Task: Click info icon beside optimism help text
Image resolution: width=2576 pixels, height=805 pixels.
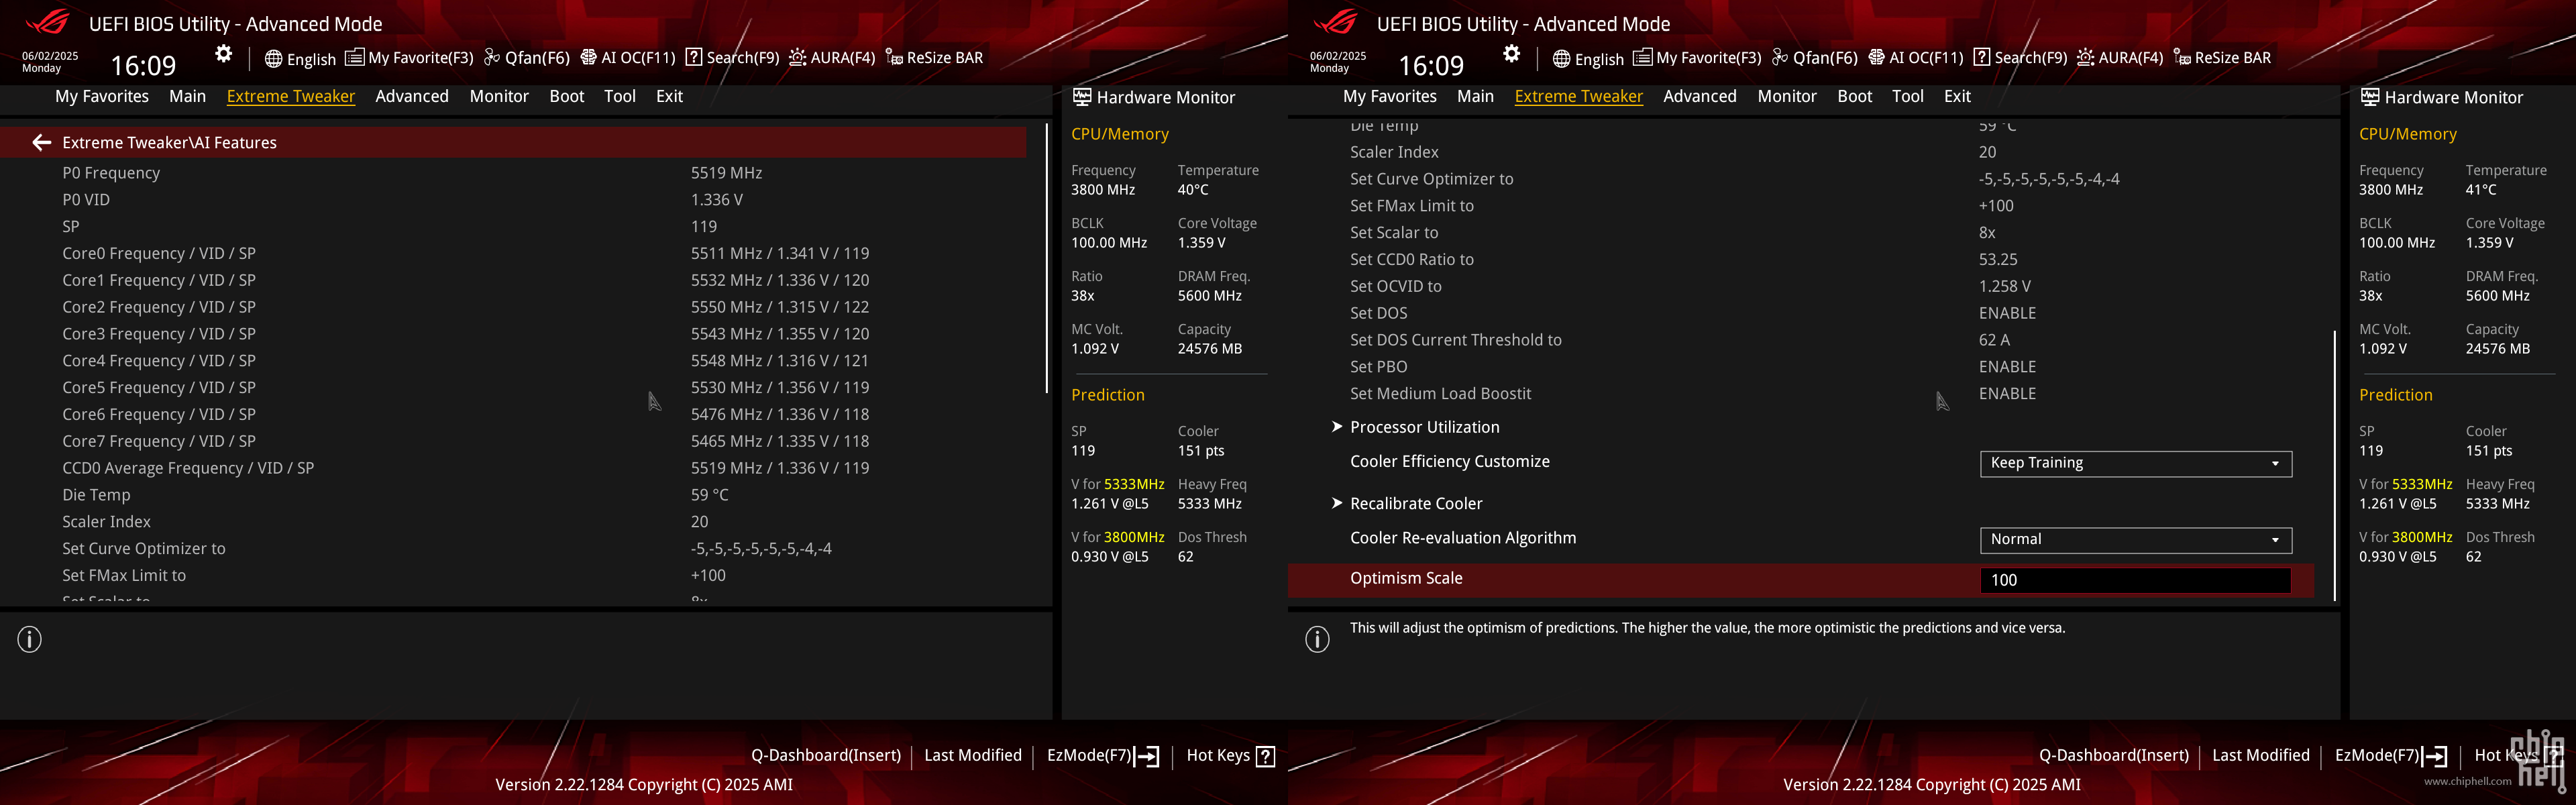Action: pyautogui.click(x=1318, y=639)
